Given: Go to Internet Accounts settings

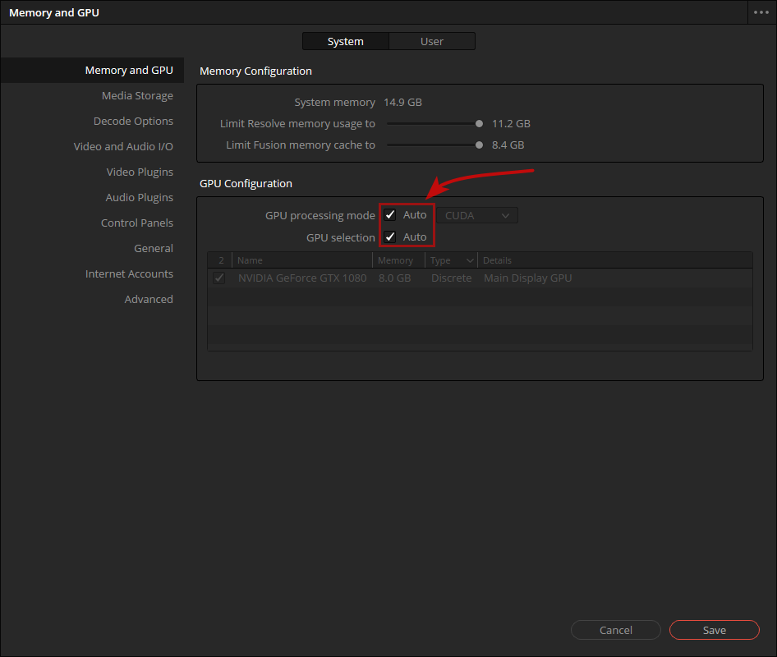Looking at the screenshot, I should (x=127, y=273).
